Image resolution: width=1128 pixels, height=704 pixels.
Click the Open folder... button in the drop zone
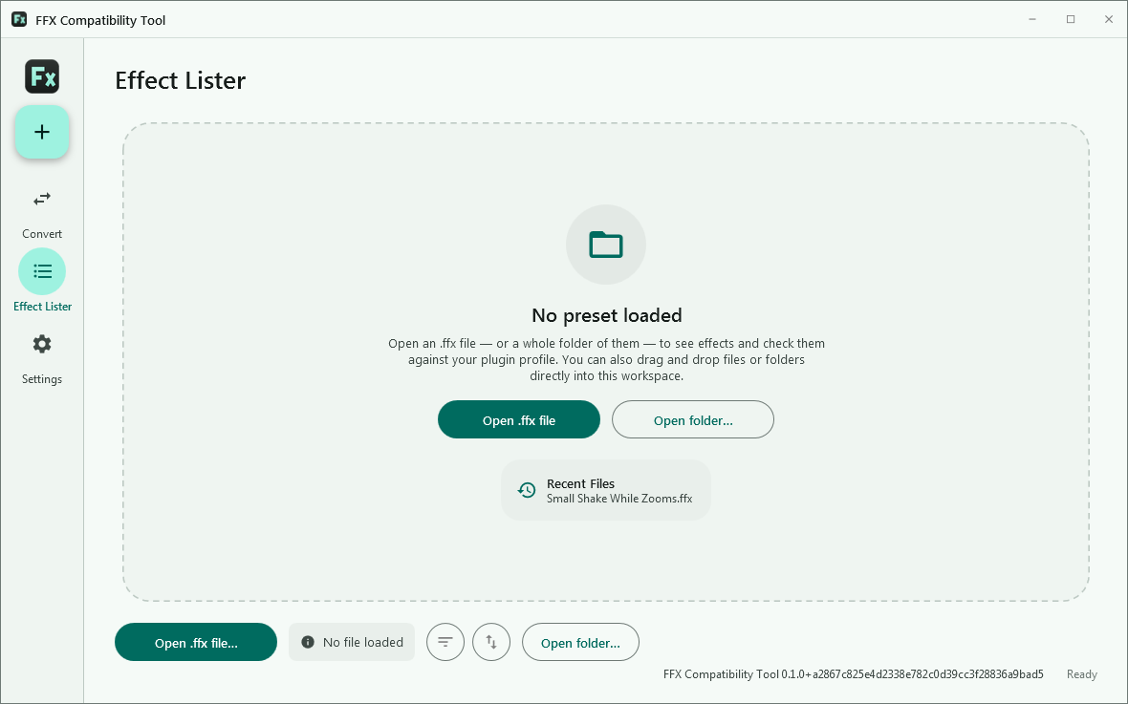pyautogui.click(x=693, y=420)
